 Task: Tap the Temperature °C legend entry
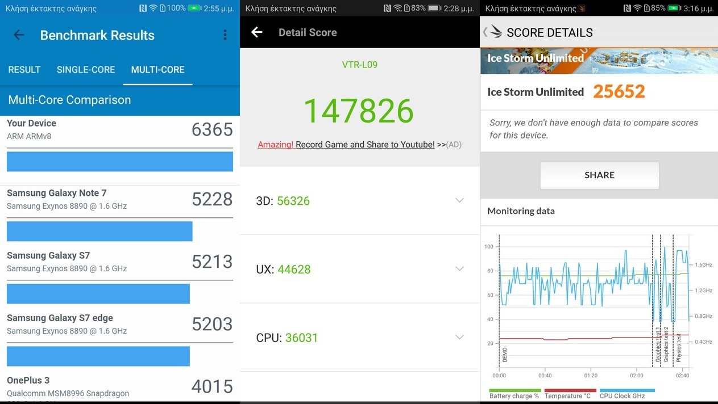[570, 393]
